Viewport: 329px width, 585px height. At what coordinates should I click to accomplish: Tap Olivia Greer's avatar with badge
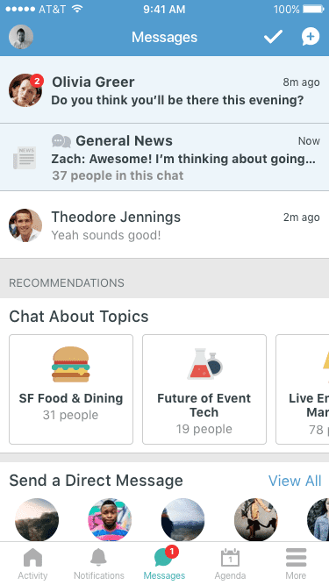click(25, 90)
